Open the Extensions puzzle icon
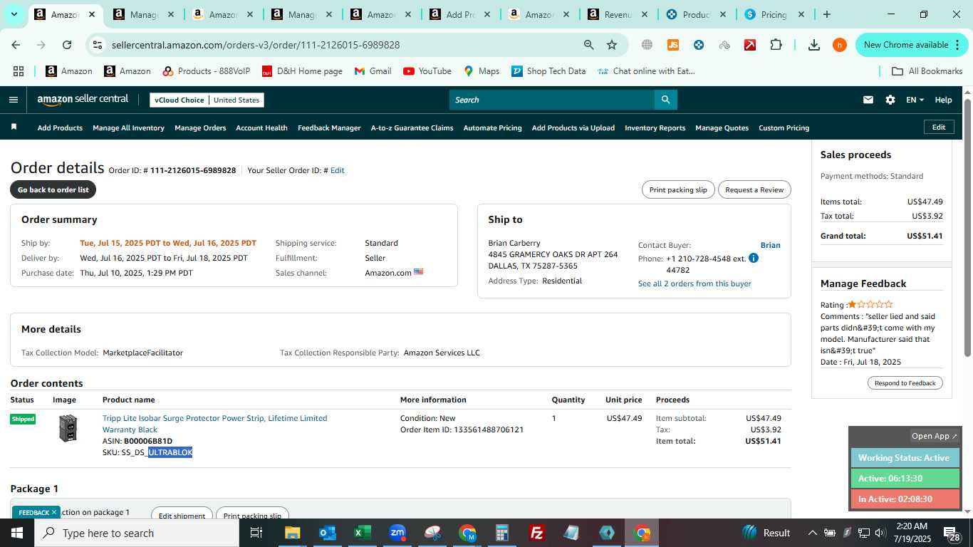This screenshot has height=547, width=973. click(x=776, y=45)
